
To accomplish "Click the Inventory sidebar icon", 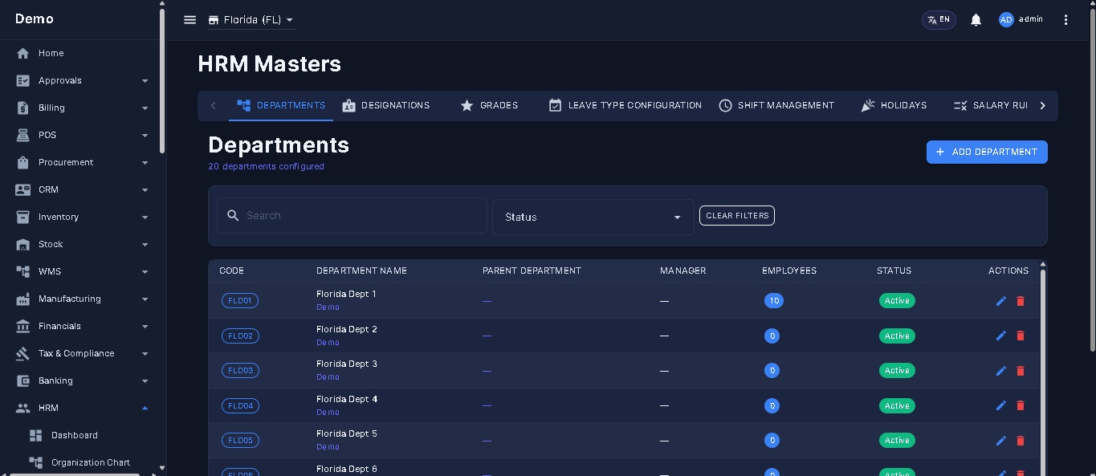I will coord(23,218).
